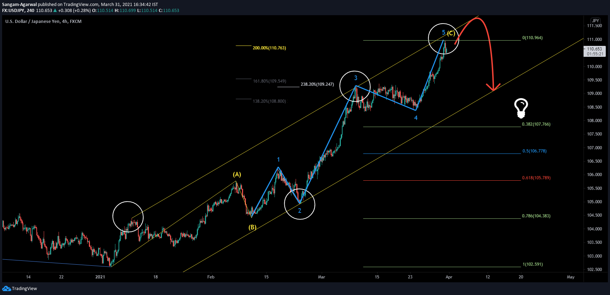This screenshot has width=610, height=295.
Task: Click the 200.00%(110.763) extension label
Action: 269,48
